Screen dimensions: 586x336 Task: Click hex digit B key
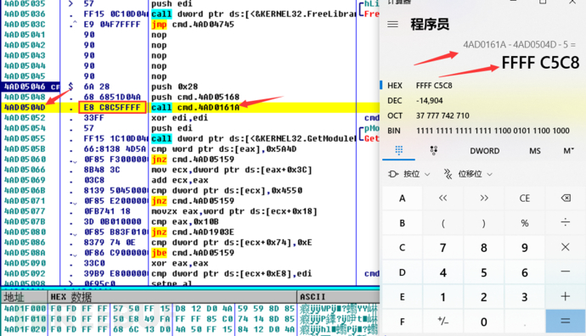point(402,223)
